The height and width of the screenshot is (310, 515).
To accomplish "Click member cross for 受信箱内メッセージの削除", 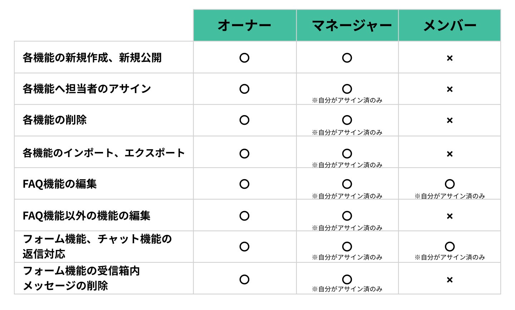I will pyautogui.click(x=450, y=280).
